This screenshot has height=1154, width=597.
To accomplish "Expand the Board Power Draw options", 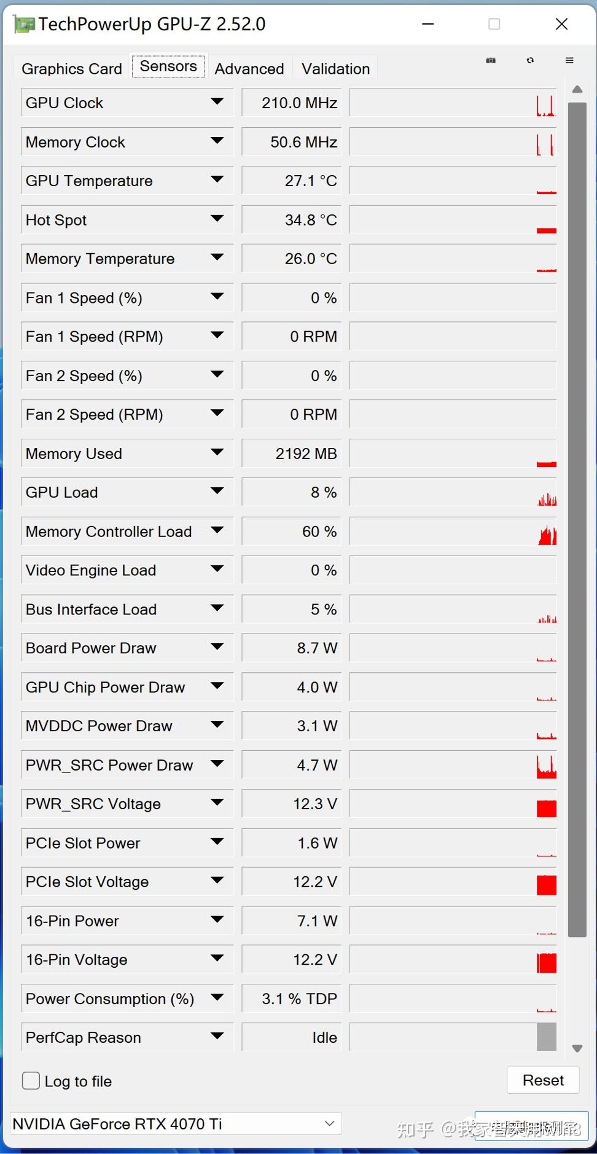I will (x=217, y=647).
